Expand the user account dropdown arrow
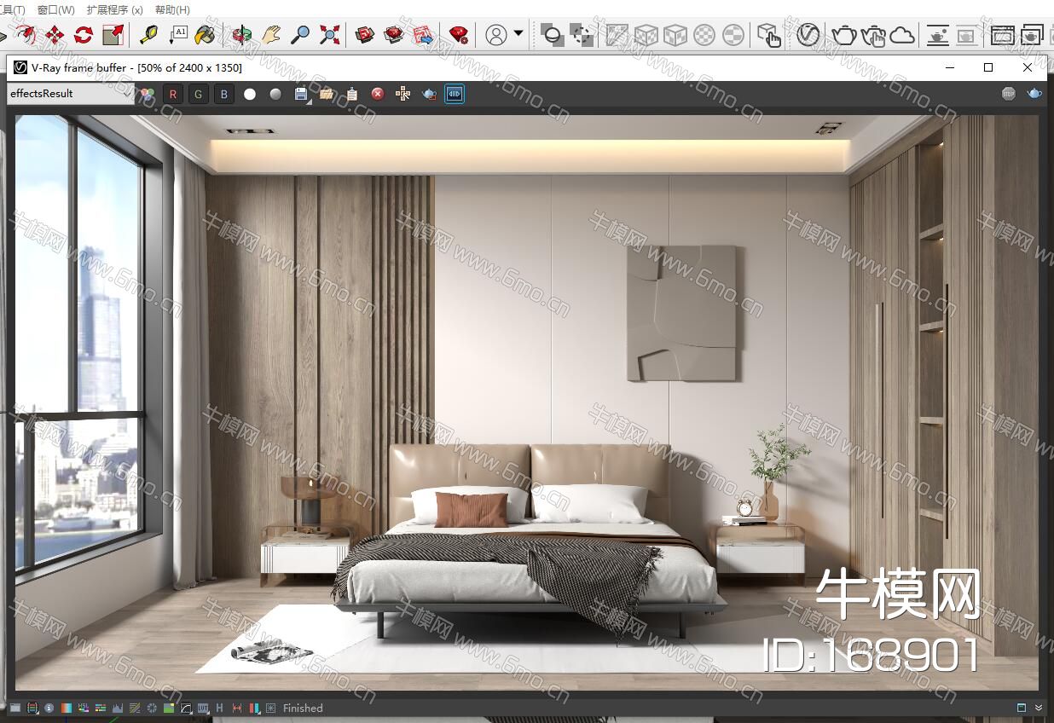The height and width of the screenshot is (723, 1054). (x=518, y=34)
